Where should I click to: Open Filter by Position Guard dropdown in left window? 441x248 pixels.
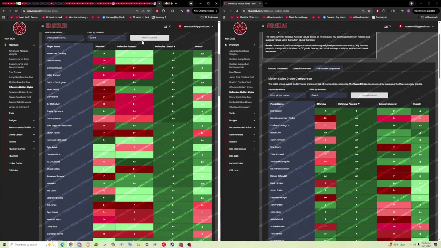coord(107,38)
